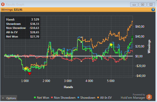Screen dimensions: 157x102
Task: Toggle the All-In EV legend entry
Action: click(104, 98)
